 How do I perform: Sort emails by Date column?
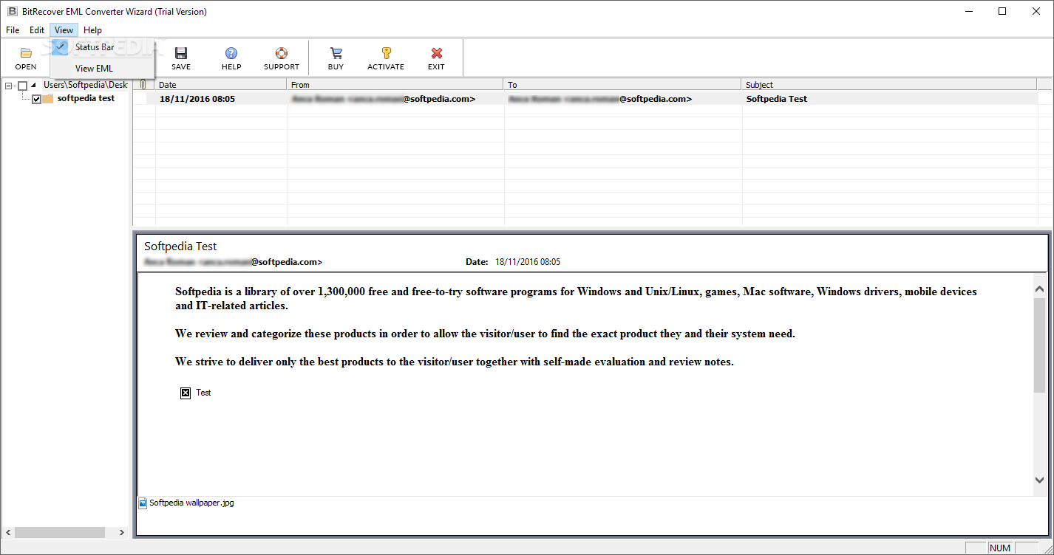(x=221, y=85)
